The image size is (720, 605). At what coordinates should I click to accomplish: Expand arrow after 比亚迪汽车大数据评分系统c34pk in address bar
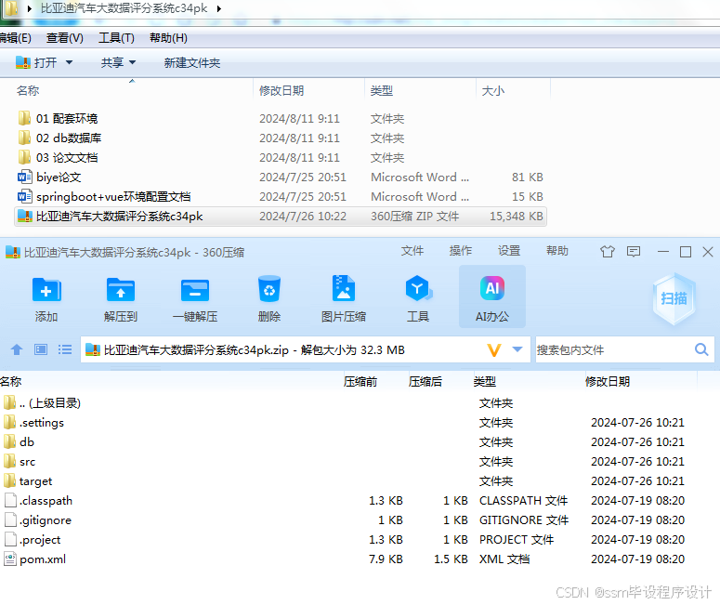tap(219, 8)
